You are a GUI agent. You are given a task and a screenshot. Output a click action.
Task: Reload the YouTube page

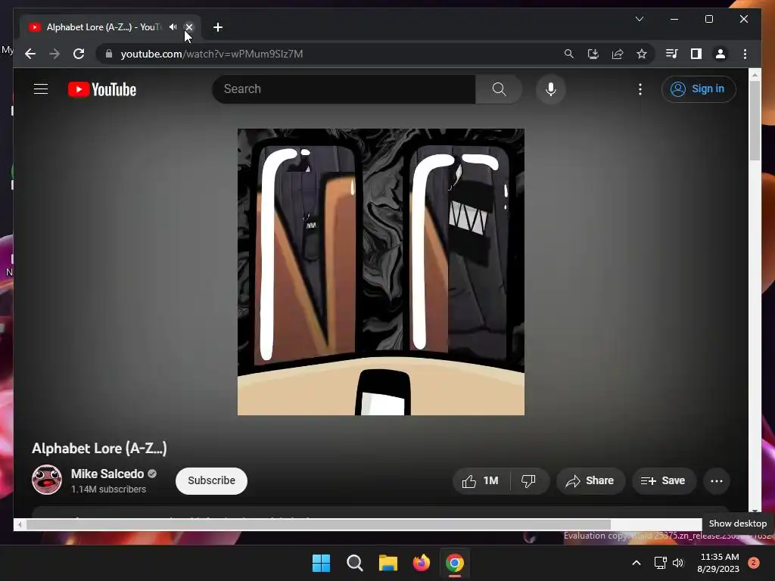[79, 54]
